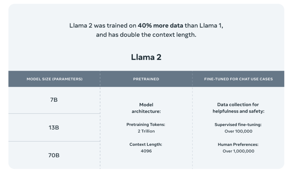Click the bold "40% more data" text

click(160, 26)
